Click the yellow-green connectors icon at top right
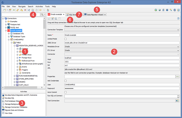 (171, 10)
